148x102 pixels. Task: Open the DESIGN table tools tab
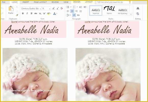[77, 2]
